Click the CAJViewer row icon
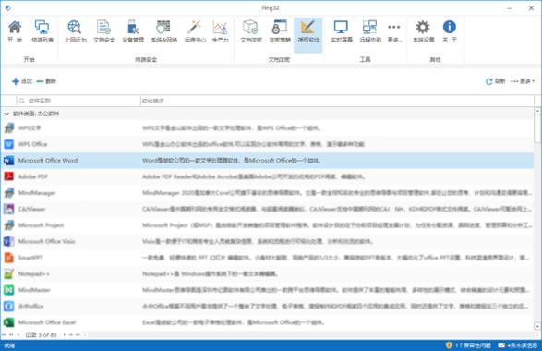 pos(8,209)
